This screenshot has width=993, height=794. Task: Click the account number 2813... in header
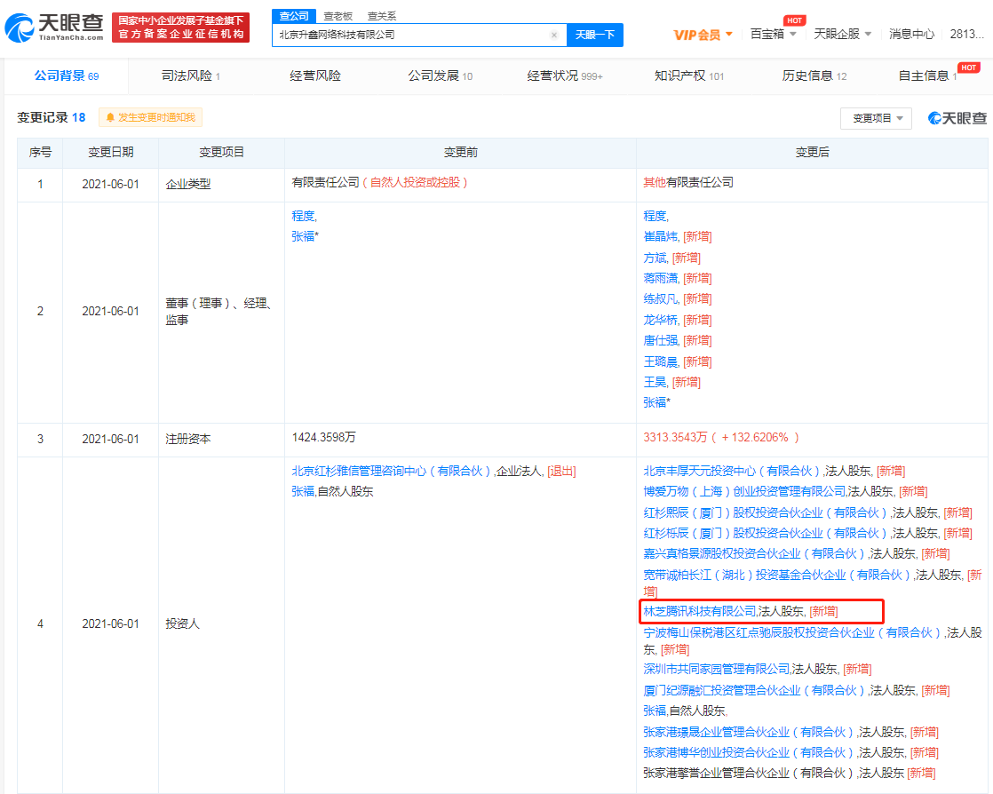pyautogui.click(x=966, y=34)
